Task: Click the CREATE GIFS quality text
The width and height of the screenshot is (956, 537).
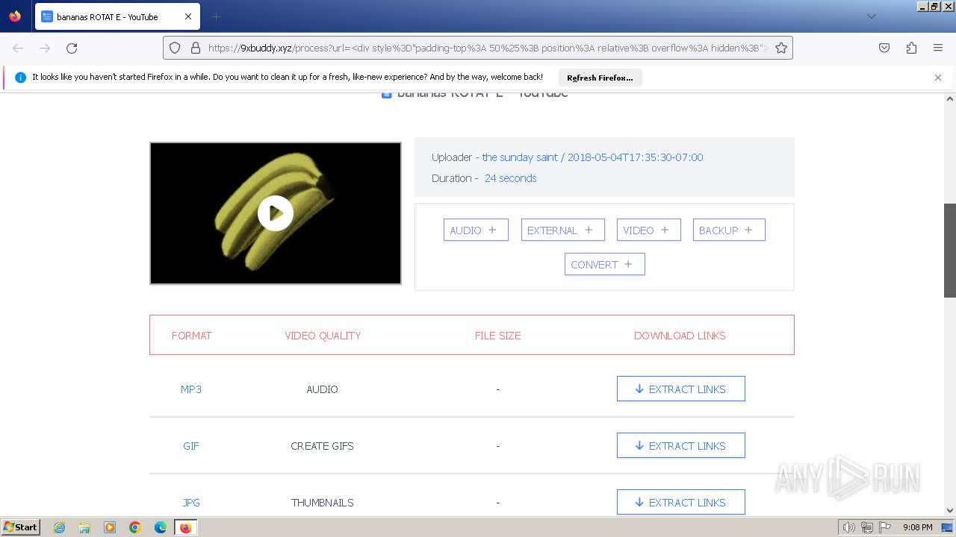Action: [323, 446]
